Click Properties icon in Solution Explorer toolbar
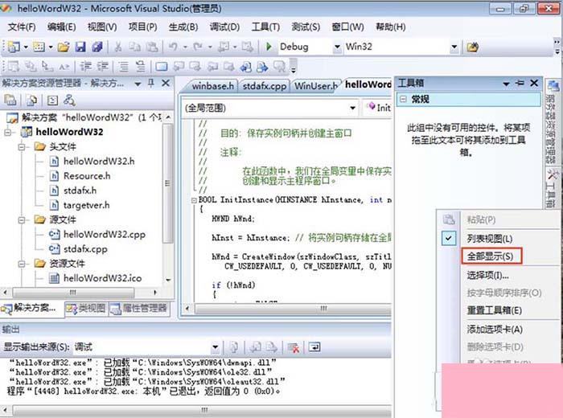Image resolution: width=563 pixels, height=418 pixels. pyautogui.click(x=10, y=100)
